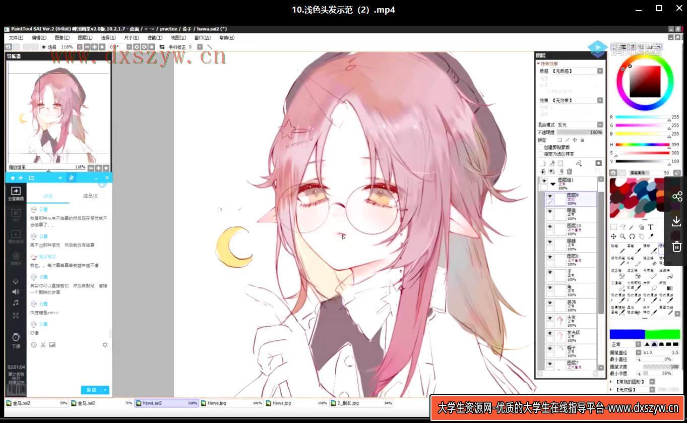
Task: Hide the 图层9 layer via eye icon
Action: 550,196
